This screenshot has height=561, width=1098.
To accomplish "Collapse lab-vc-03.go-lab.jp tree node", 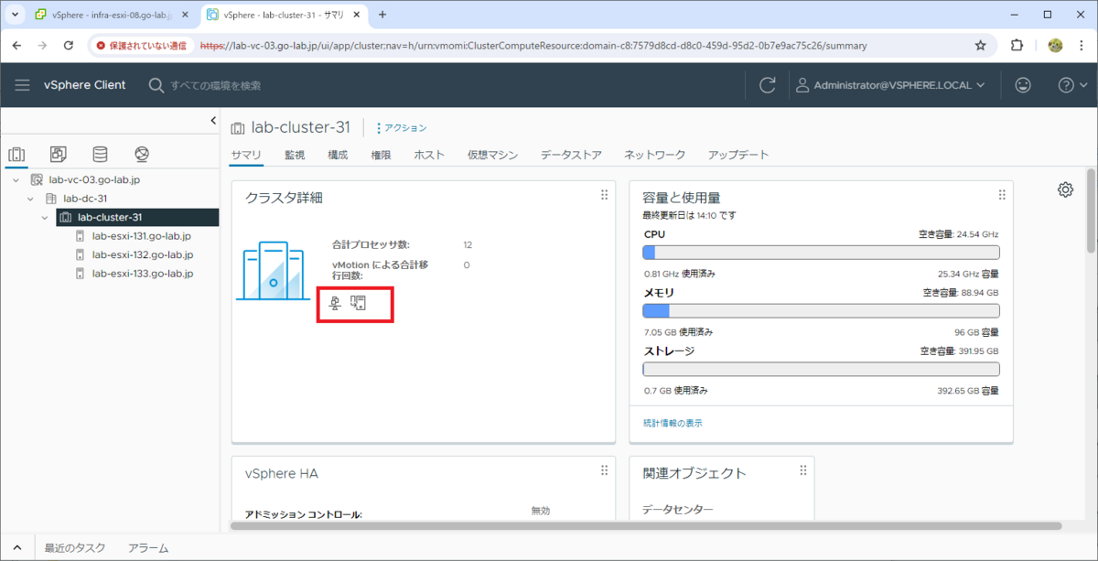I will coord(16,180).
